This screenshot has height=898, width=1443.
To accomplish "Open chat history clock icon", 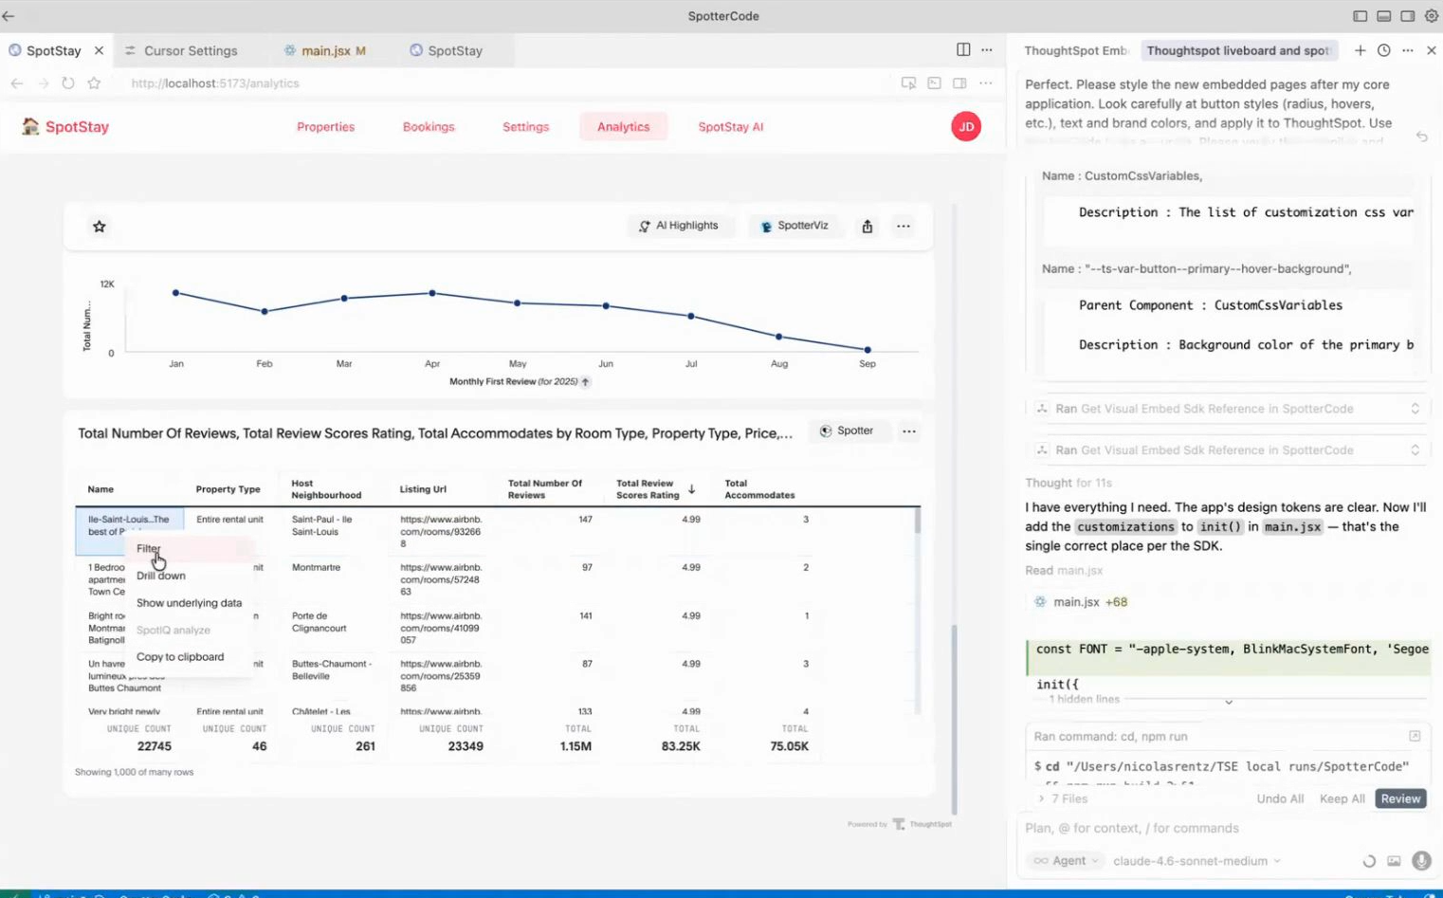I will [x=1383, y=50].
